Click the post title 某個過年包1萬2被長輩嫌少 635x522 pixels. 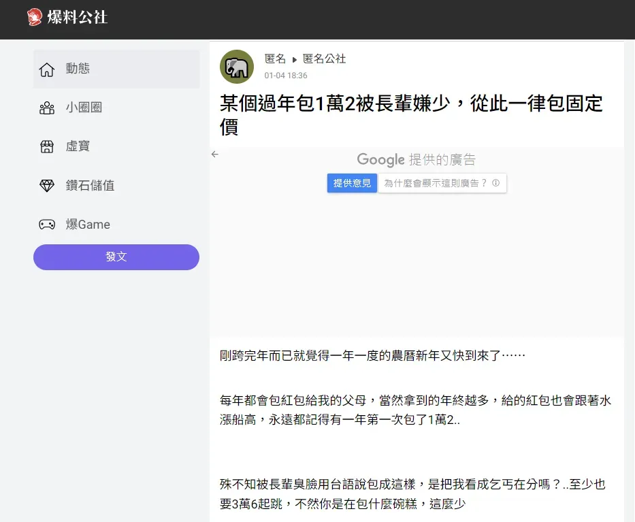(x=411, y=115)
